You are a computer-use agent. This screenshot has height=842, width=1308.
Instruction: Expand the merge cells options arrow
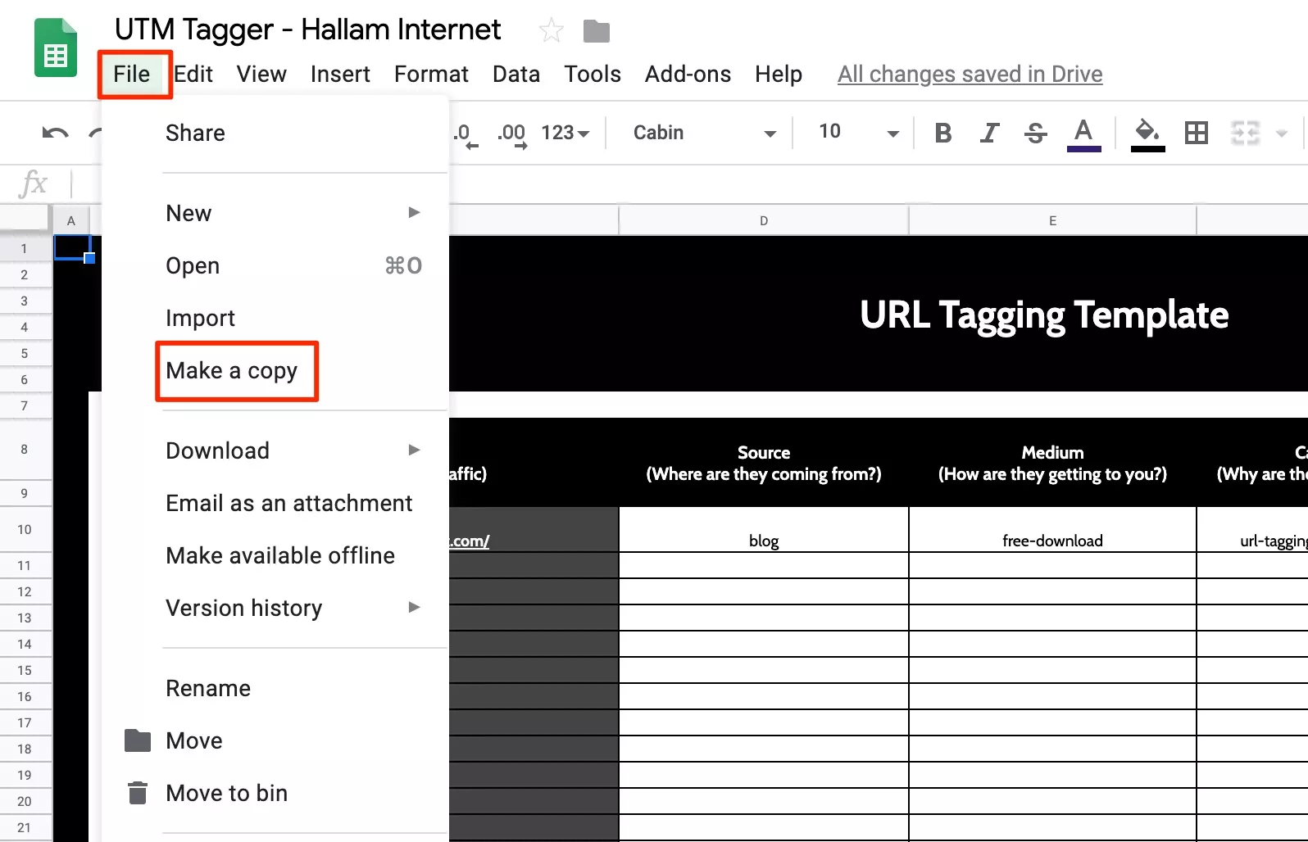pyautogui.click(x=1282, y=133)
